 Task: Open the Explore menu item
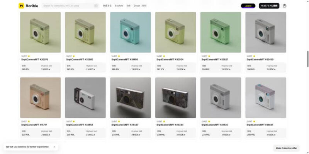pyautogui.click(x=119, y=6)
